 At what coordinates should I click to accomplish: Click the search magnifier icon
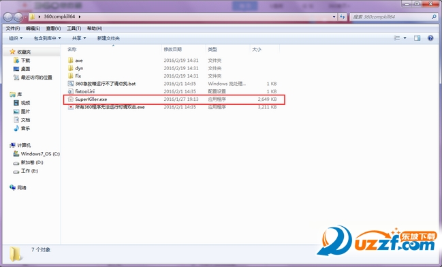pos(434,17)
